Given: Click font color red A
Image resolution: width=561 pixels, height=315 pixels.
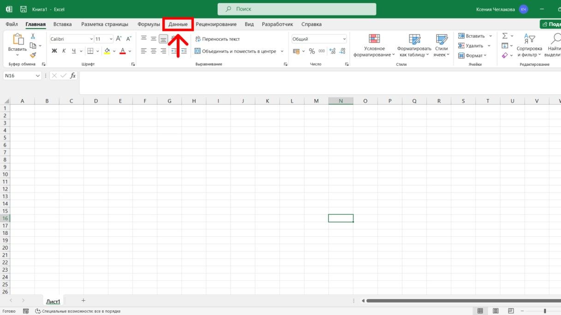Looking at the screenshot, I should tap(123, 51).
